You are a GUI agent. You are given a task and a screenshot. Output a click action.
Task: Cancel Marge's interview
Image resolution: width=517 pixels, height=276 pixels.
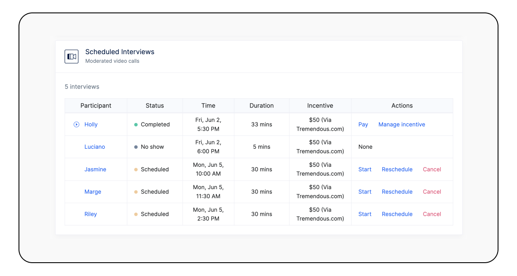coord(432,192)
